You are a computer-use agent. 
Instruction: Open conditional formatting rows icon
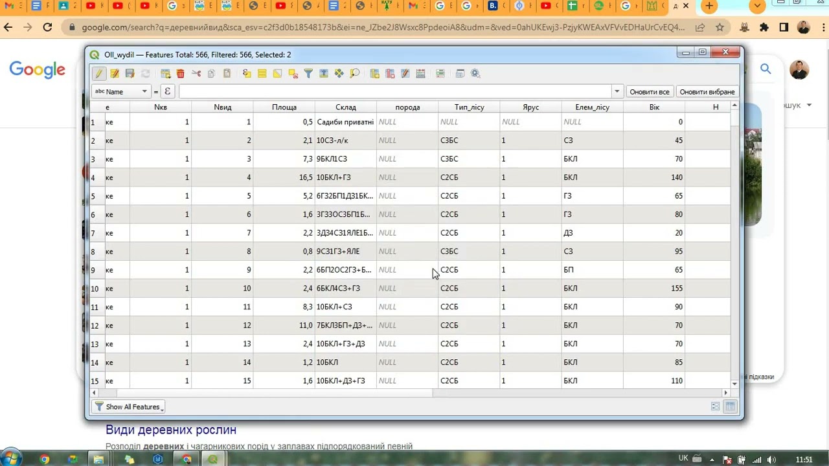pos(440,74)
